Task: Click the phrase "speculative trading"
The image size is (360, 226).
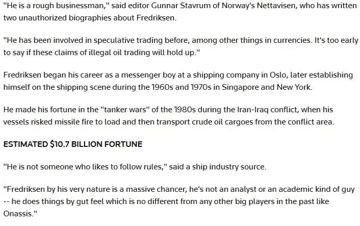Action: click(128, 39)
